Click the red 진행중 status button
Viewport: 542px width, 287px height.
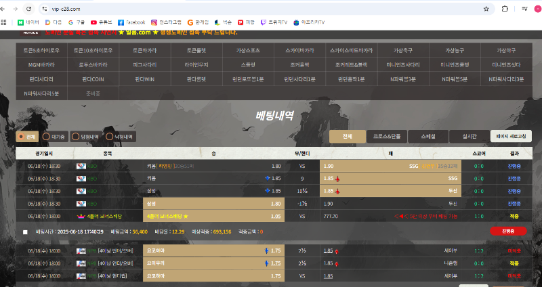(508, 231)
